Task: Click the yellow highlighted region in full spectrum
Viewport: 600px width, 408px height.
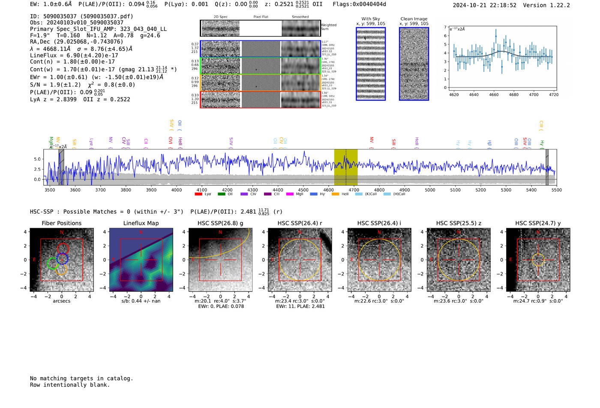Action: tap(346, 167)
